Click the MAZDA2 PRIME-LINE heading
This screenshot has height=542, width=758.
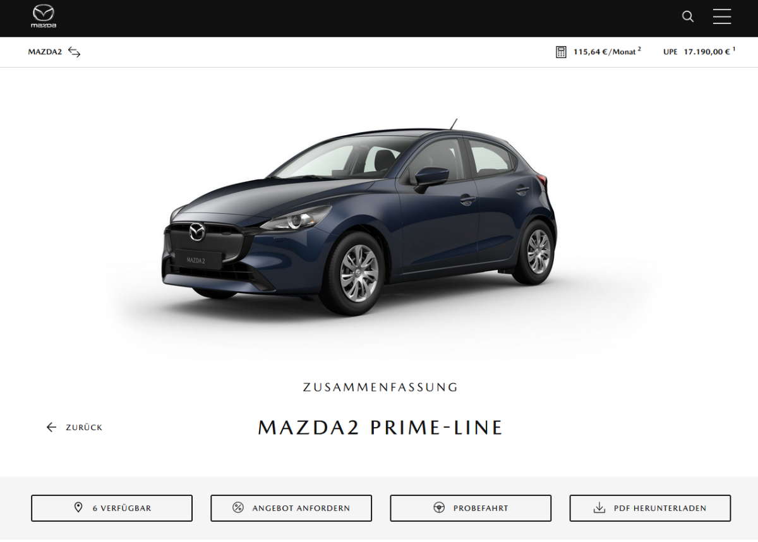(x=380, y=428)
